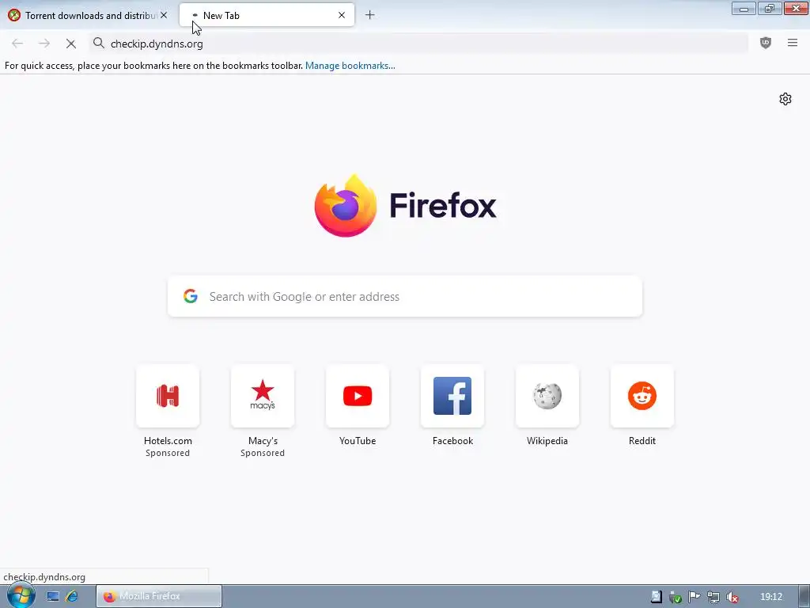Open the network tray icon
The height and width of the screenshot is (608, 810).
pos(713,597)
